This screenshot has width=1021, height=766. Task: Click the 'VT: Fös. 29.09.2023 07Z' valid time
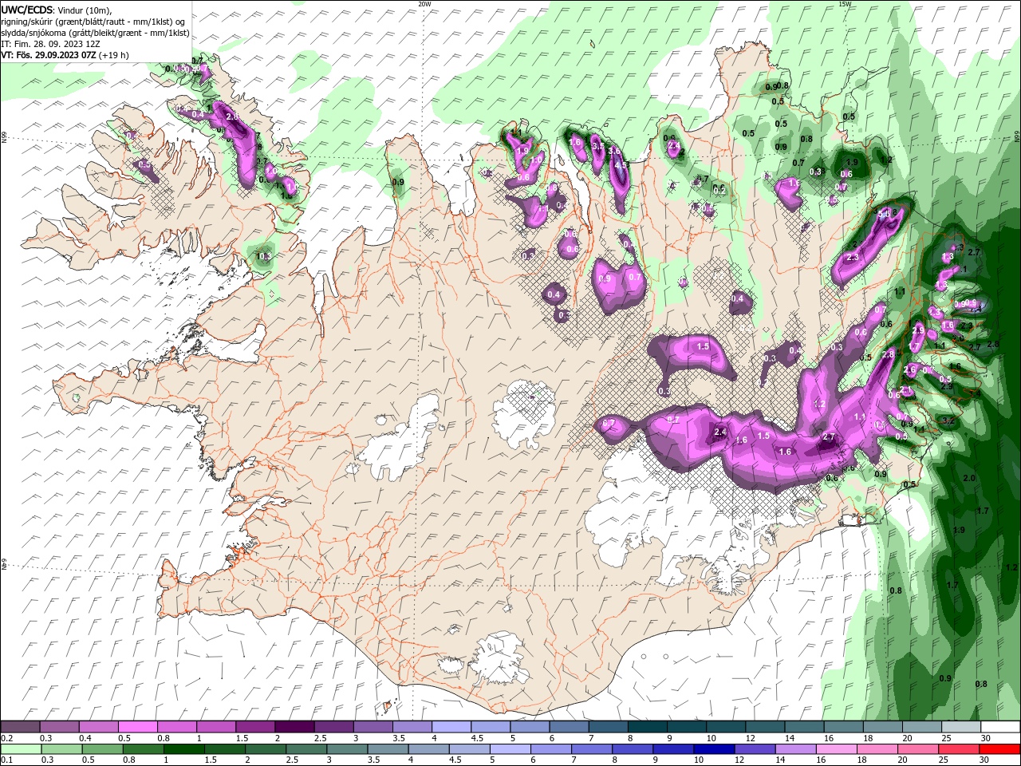click(48, 55)
